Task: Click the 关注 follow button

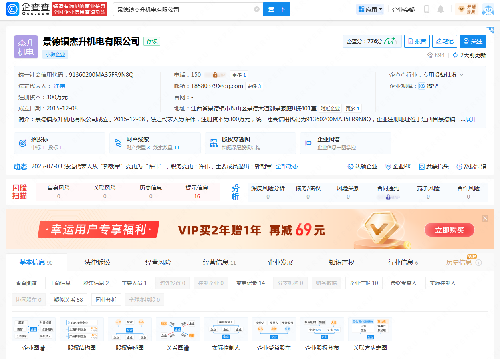Action: (x=473, y=41)
